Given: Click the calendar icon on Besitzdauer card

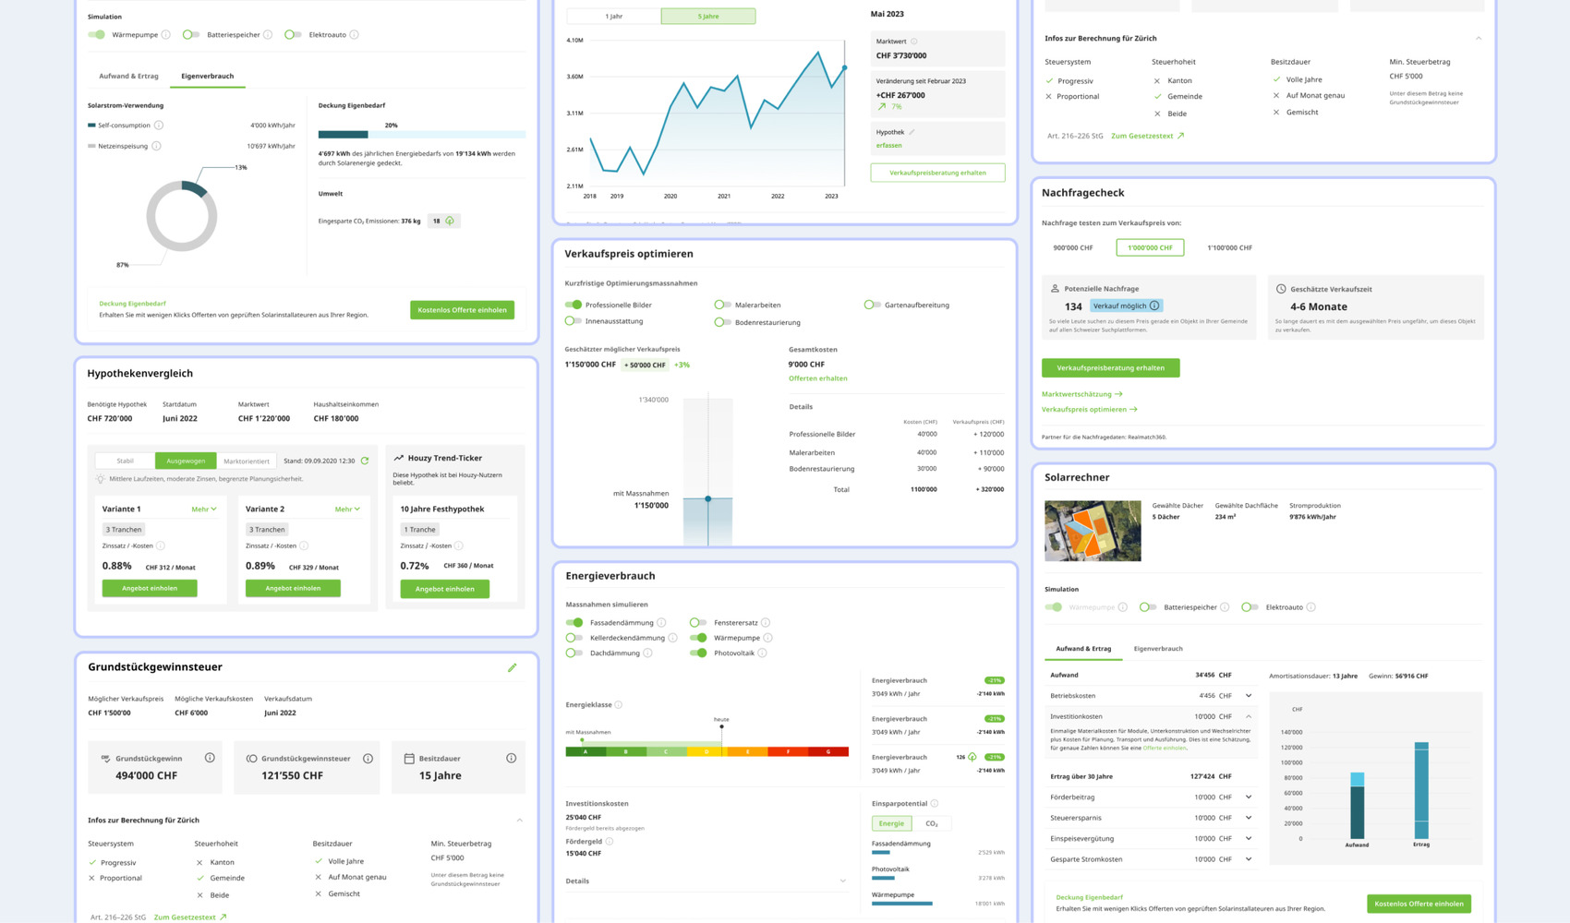Looking at the screenshot, I should [x=409, y=759].
